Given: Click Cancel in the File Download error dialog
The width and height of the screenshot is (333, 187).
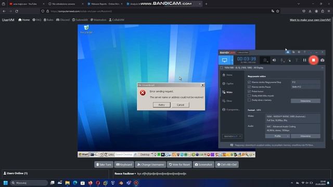Looking at the screenshot, I should pyautogui.click(x=181, y=105).
